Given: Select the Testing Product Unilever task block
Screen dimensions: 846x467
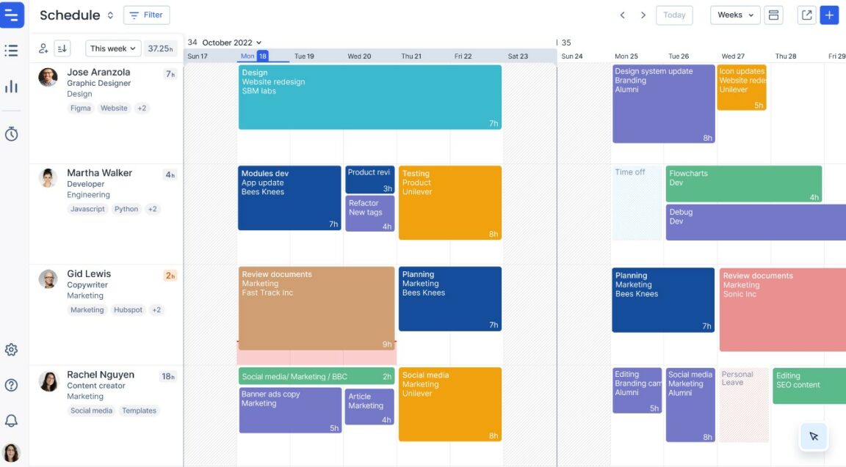Looking at the screenshot, I should point(449,202).
